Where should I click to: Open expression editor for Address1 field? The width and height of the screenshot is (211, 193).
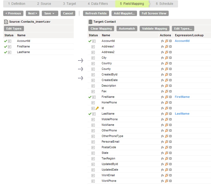pyautogui.click(x=162, y=47)
